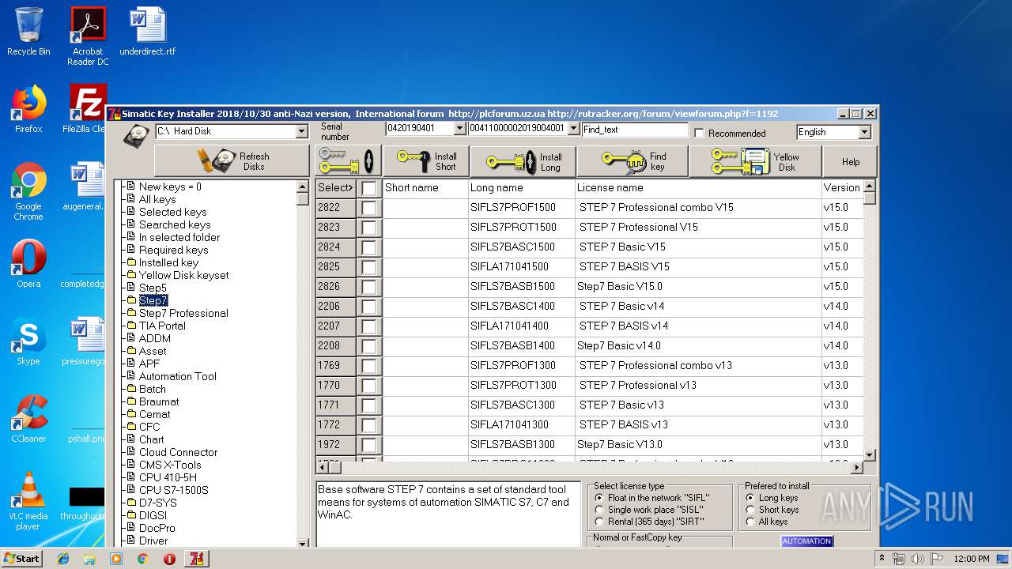1012x569 pixels.
Task: Open the Step7 Professional folder
Action: coord(183,313)
